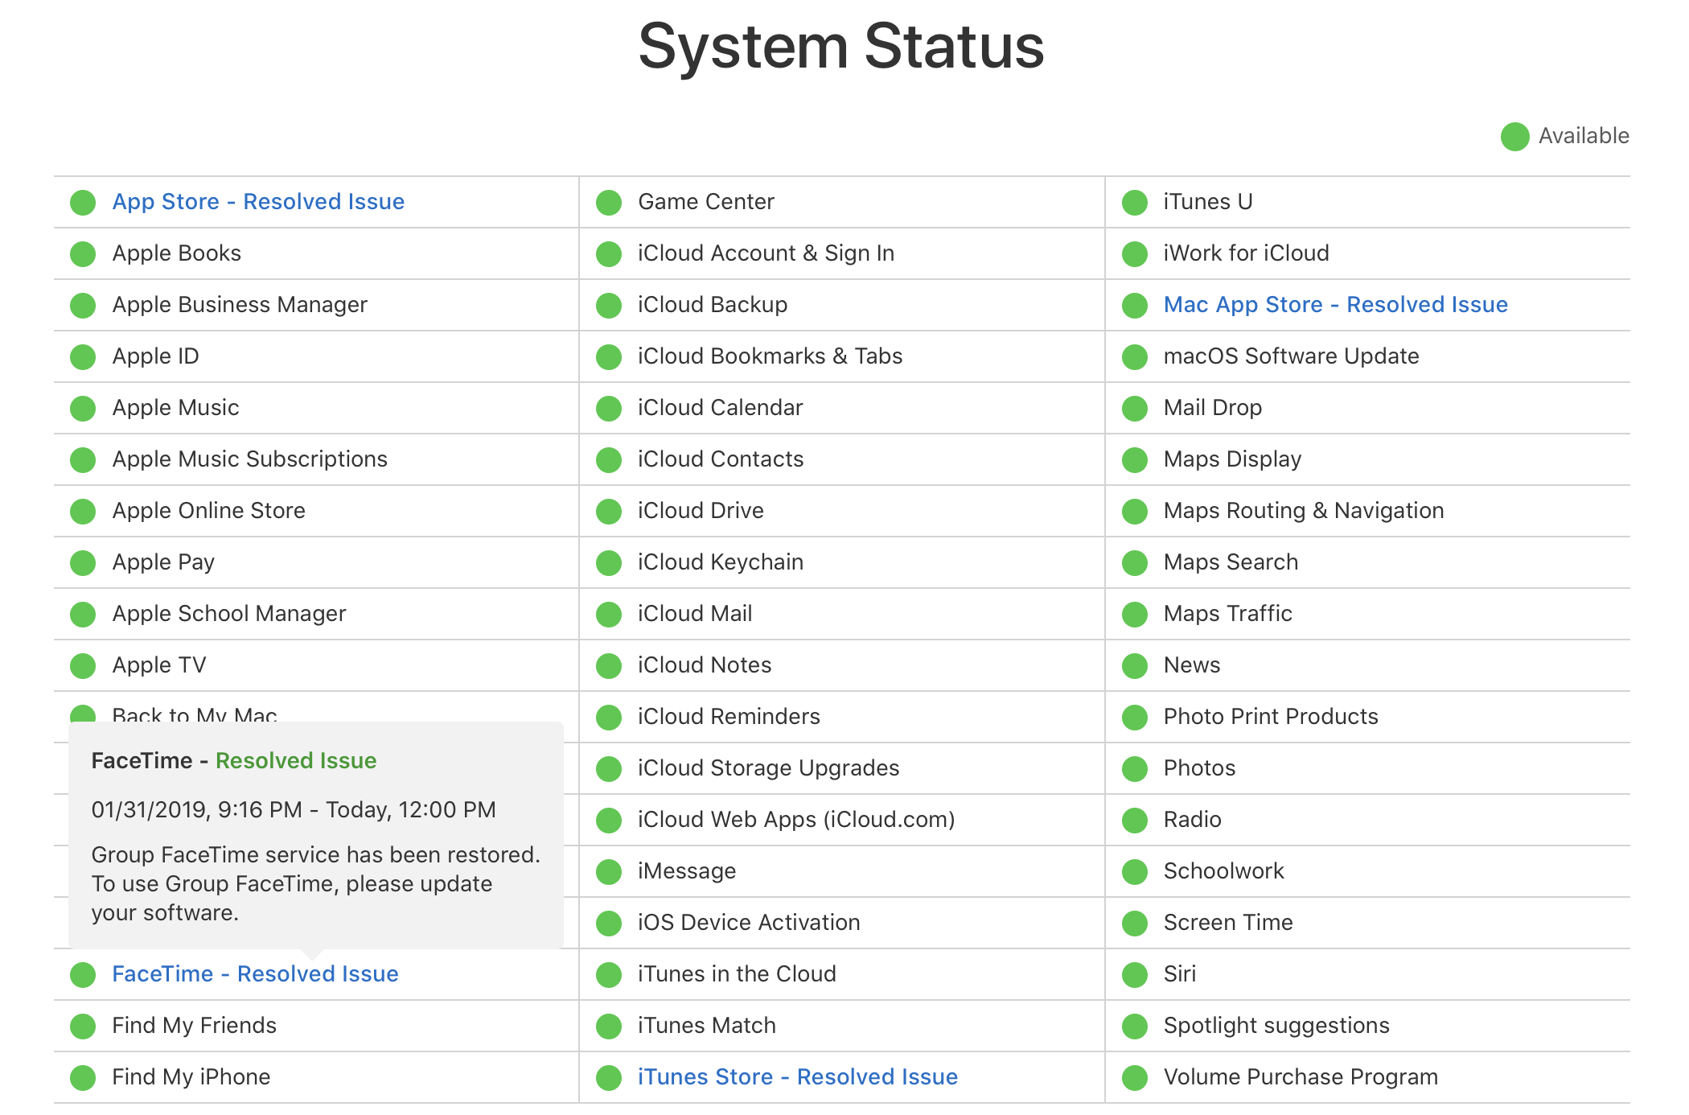
Task: Click the System Status page heading
Action: [x=841, y=47]
